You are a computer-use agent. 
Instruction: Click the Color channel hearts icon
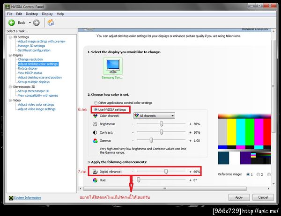click(x=95, y=116)
